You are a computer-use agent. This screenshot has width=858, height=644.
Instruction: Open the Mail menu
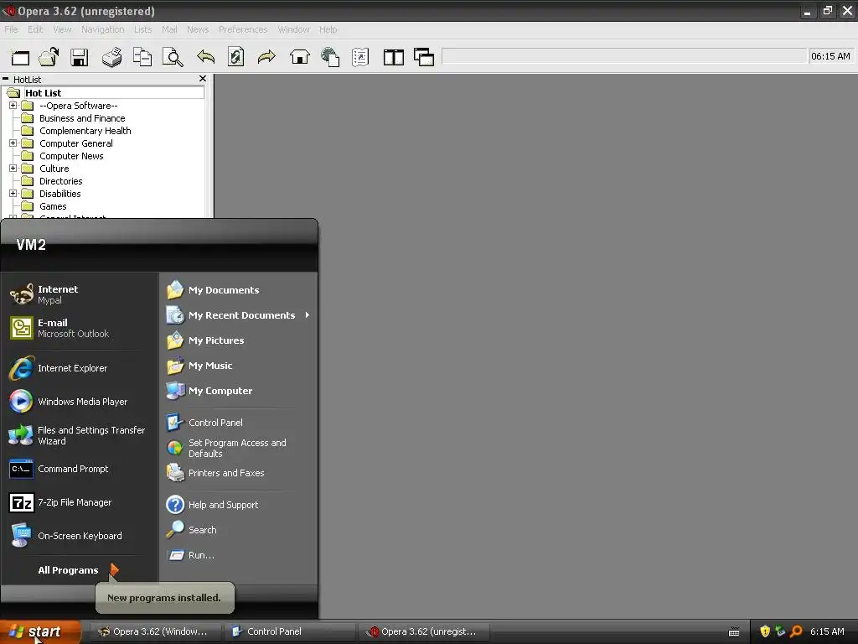pos(169,29)
